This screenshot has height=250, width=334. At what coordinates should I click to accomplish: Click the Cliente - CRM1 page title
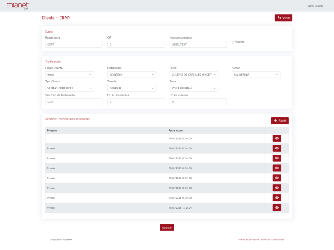pyautogui.click(x=56, y=18)
